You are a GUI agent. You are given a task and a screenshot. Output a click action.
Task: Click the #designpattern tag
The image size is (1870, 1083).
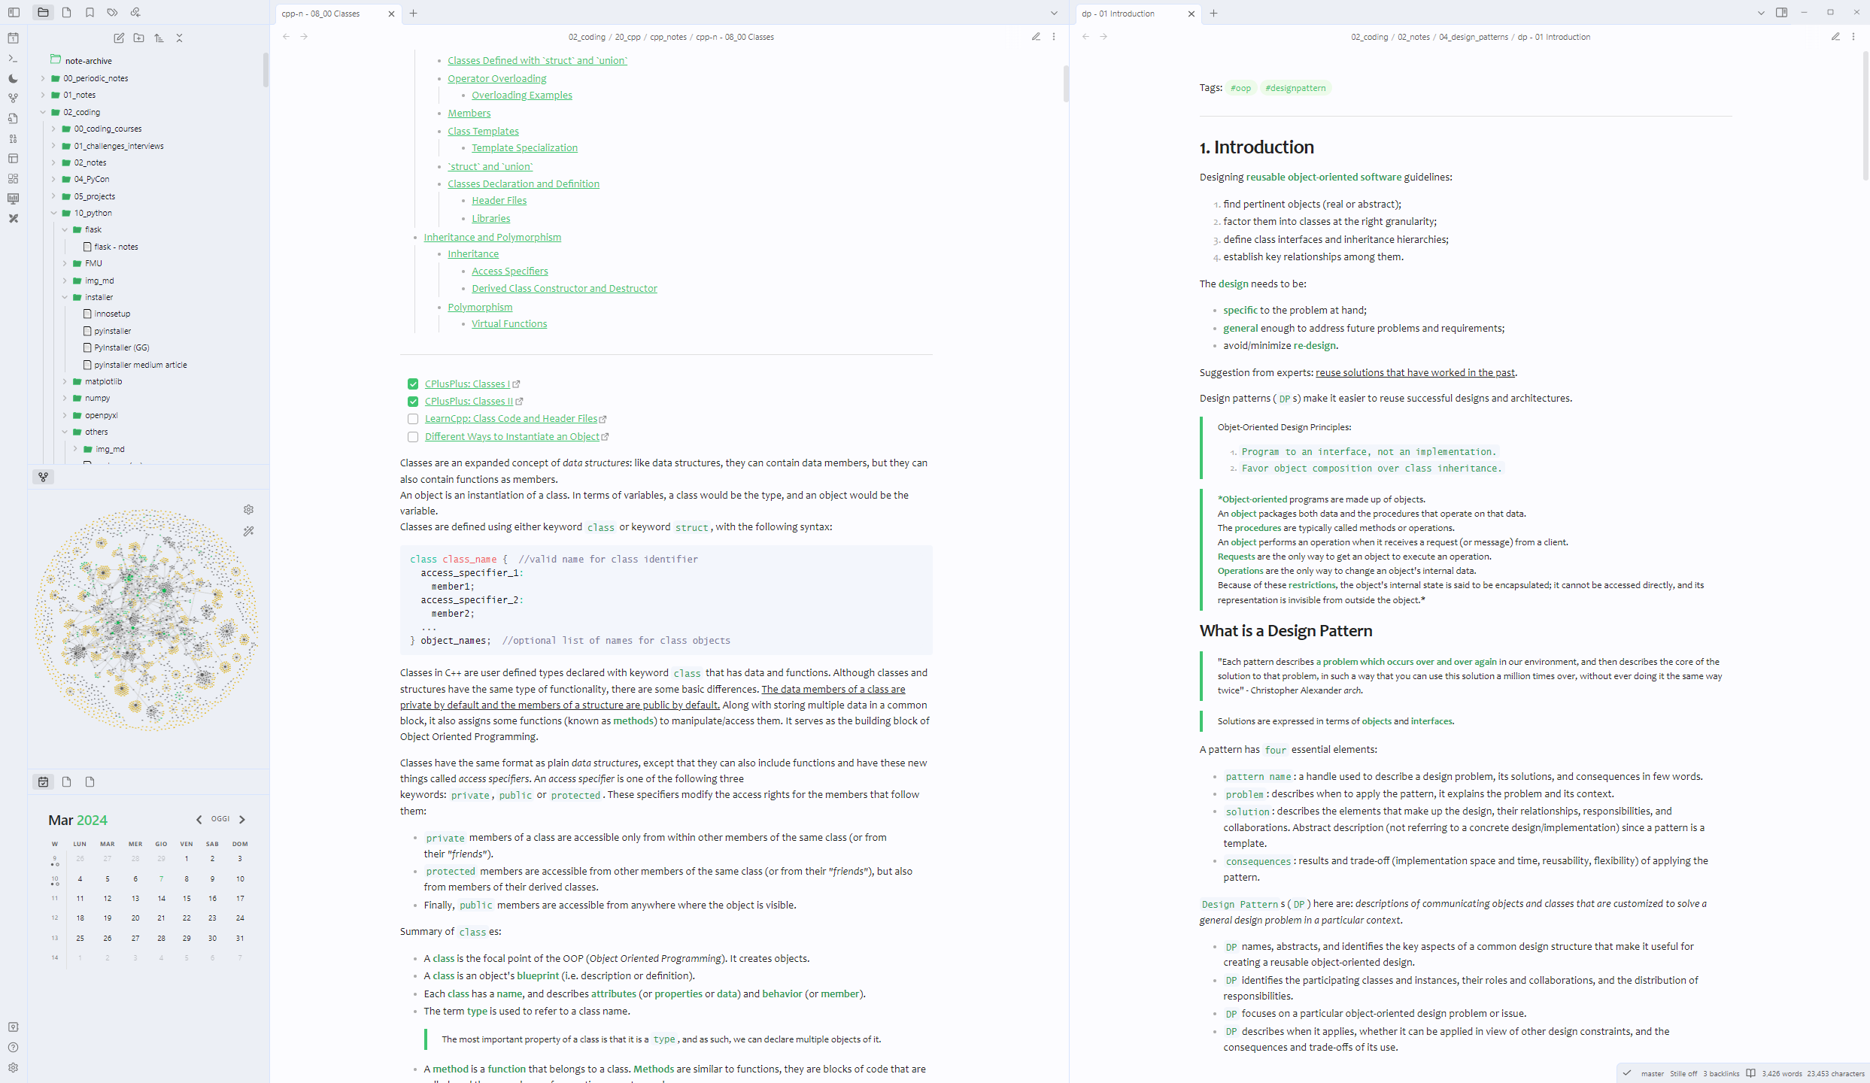click(x=1295, y=88)
